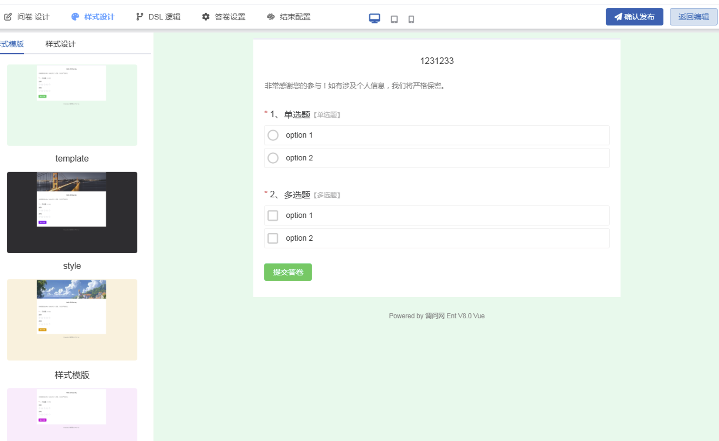
Task: Check option 1 under the 多选题 question
Action: tap(273, 215)
